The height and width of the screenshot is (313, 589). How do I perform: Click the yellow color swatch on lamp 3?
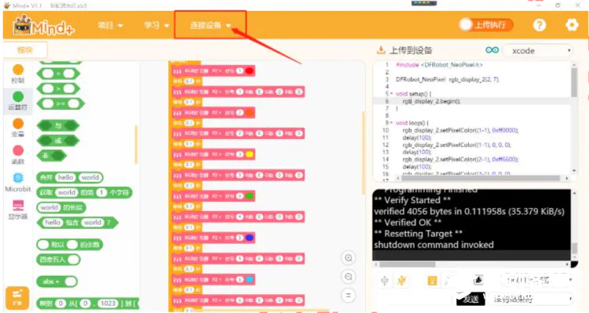[x=249, y=155]
